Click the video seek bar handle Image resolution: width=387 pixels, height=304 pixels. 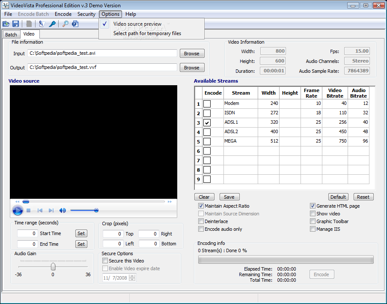[x=26, y=202]
